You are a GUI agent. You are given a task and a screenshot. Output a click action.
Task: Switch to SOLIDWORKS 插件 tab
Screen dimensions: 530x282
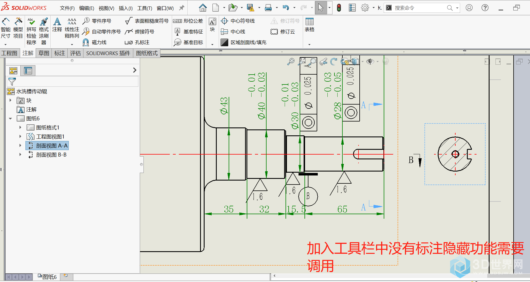[108, 53]
